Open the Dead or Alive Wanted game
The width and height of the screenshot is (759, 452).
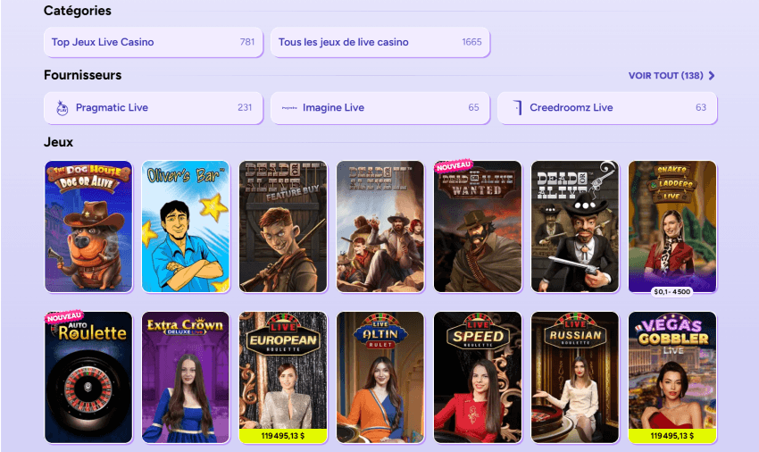pos(478,226)
